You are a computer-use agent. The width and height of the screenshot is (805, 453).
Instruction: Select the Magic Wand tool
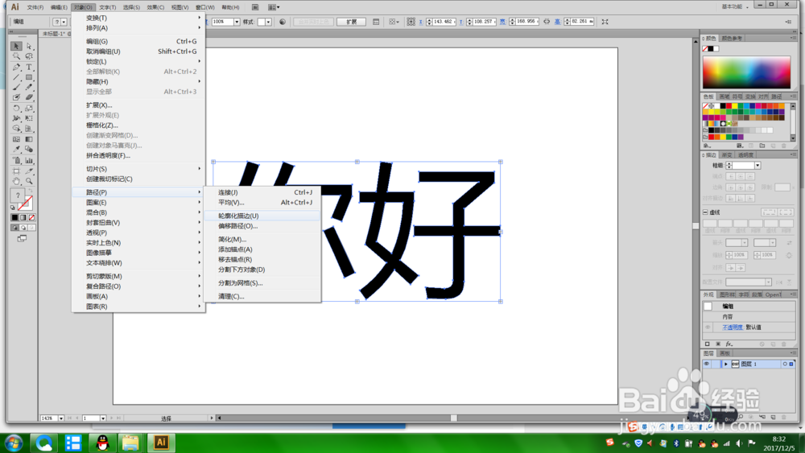16,56
